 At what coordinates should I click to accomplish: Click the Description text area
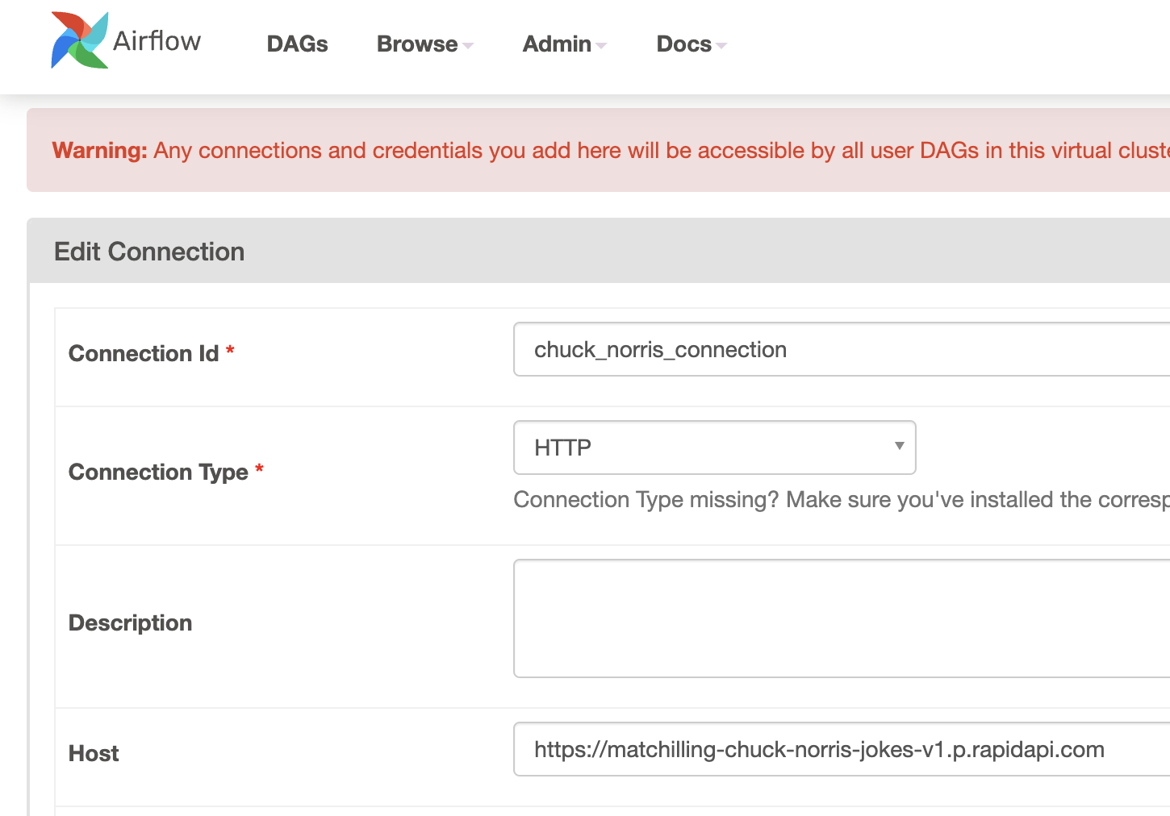842,618
